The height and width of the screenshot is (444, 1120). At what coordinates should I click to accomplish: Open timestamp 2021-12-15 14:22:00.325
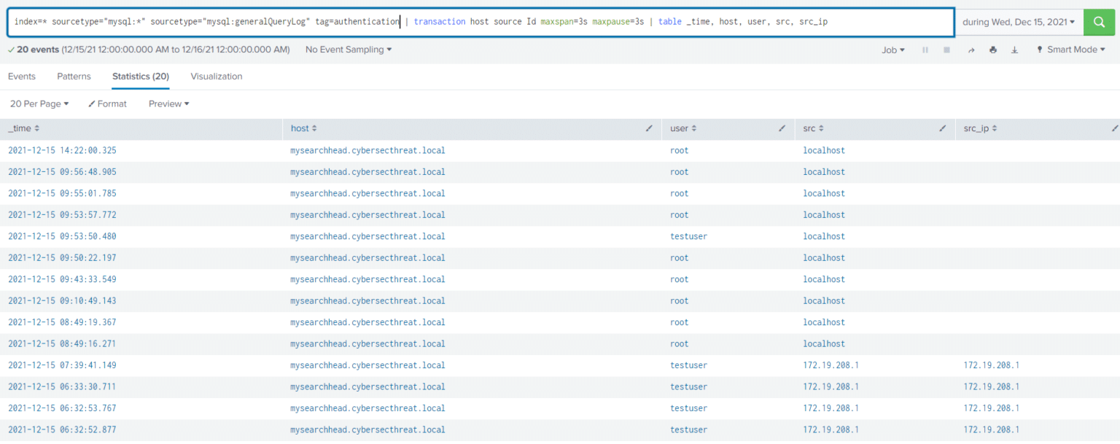pos(62,151)
